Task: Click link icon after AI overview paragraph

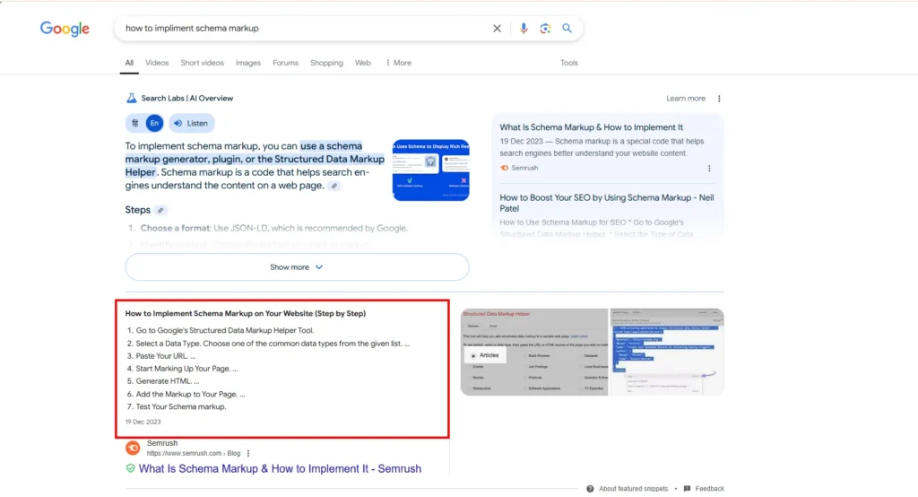Action: pos(333,186)
